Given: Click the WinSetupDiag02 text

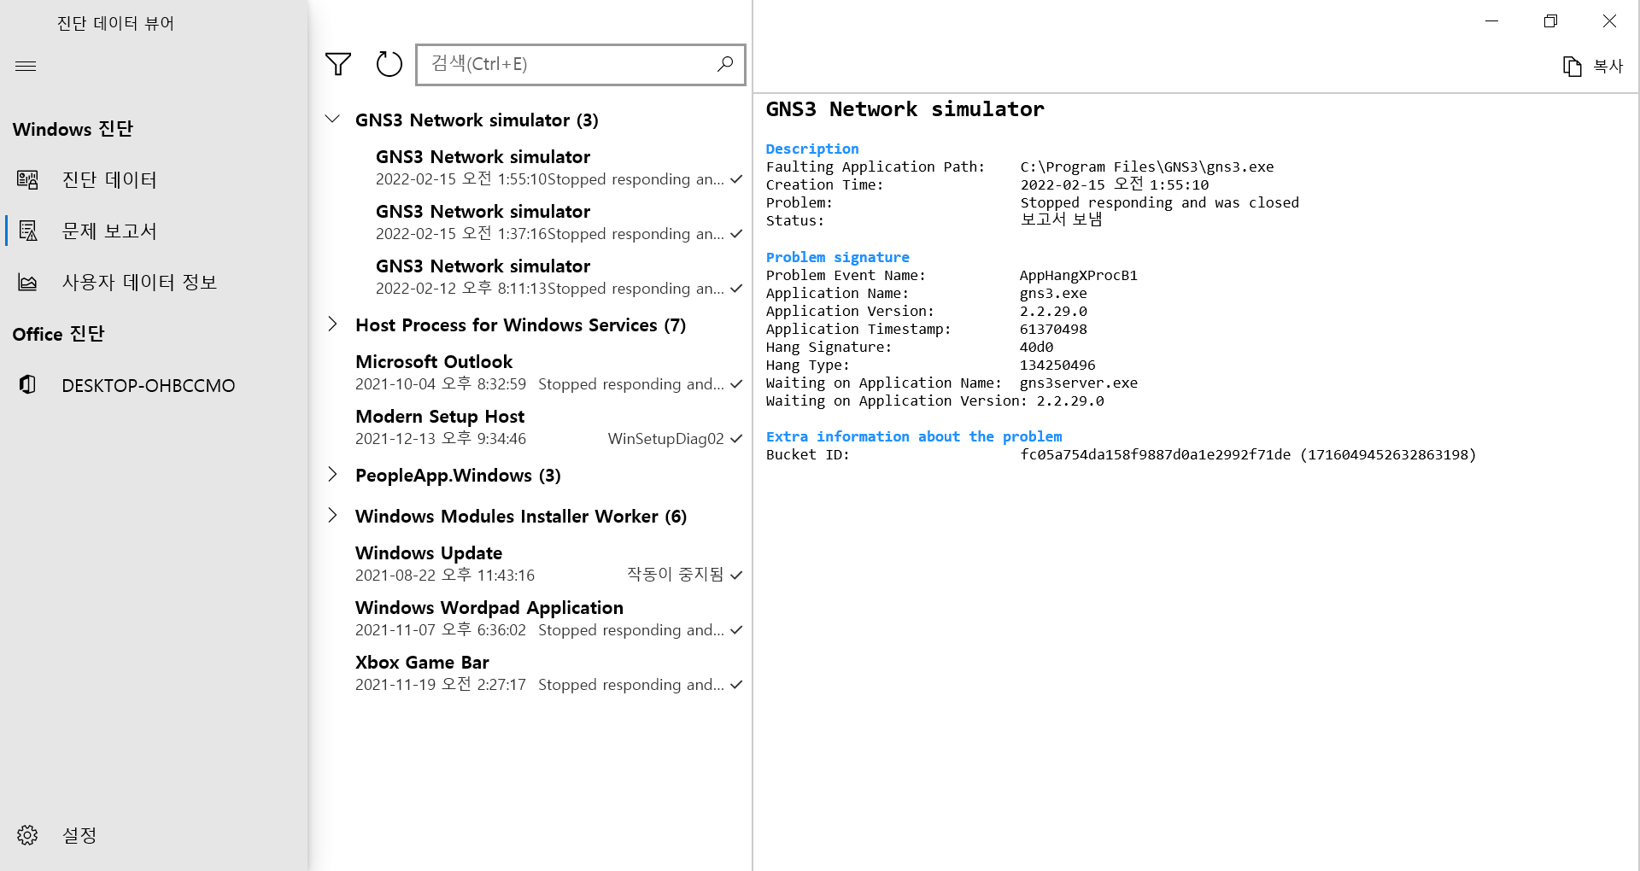Looking at the screenshot, I should (665, 439).
